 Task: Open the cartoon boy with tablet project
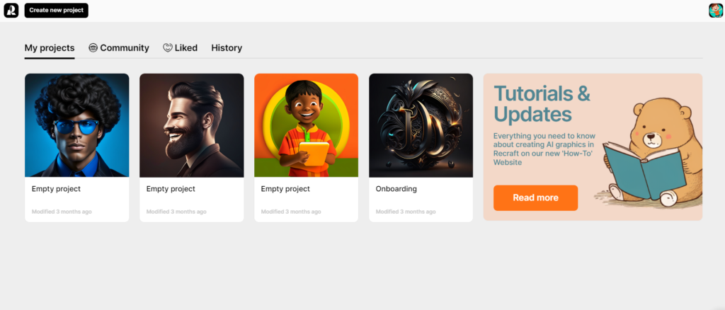click(306, 125)
